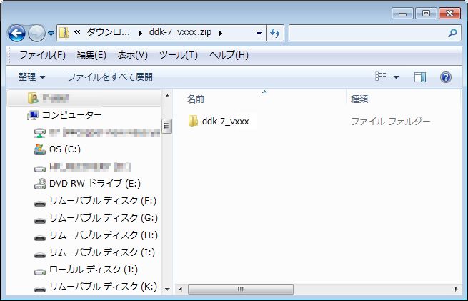Click the ddk-7_vxxx.zip breadcrumb segment

tap(181, 33)
